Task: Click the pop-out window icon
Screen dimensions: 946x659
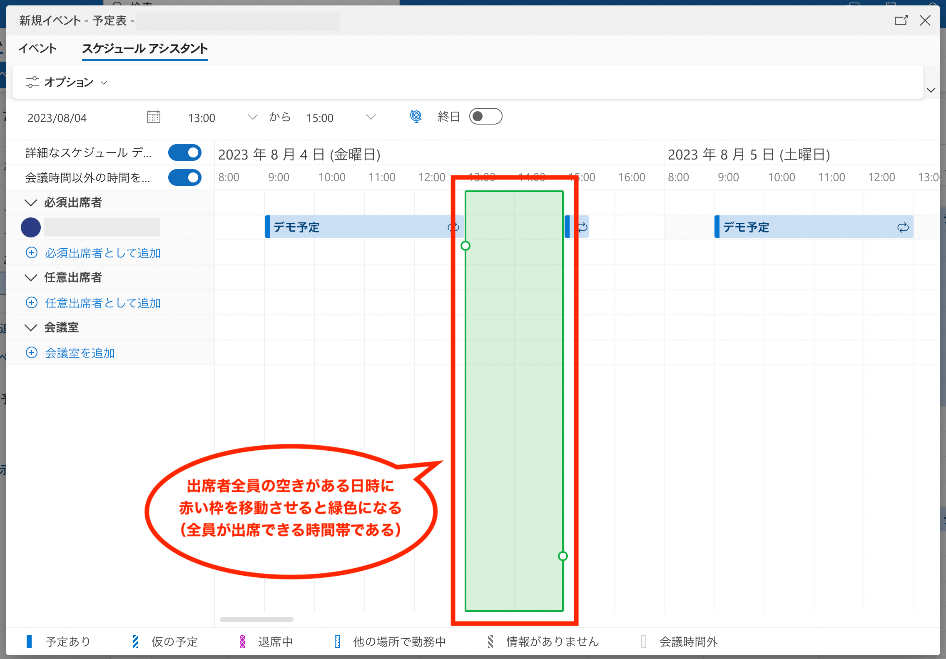Action: click(901, 20)
